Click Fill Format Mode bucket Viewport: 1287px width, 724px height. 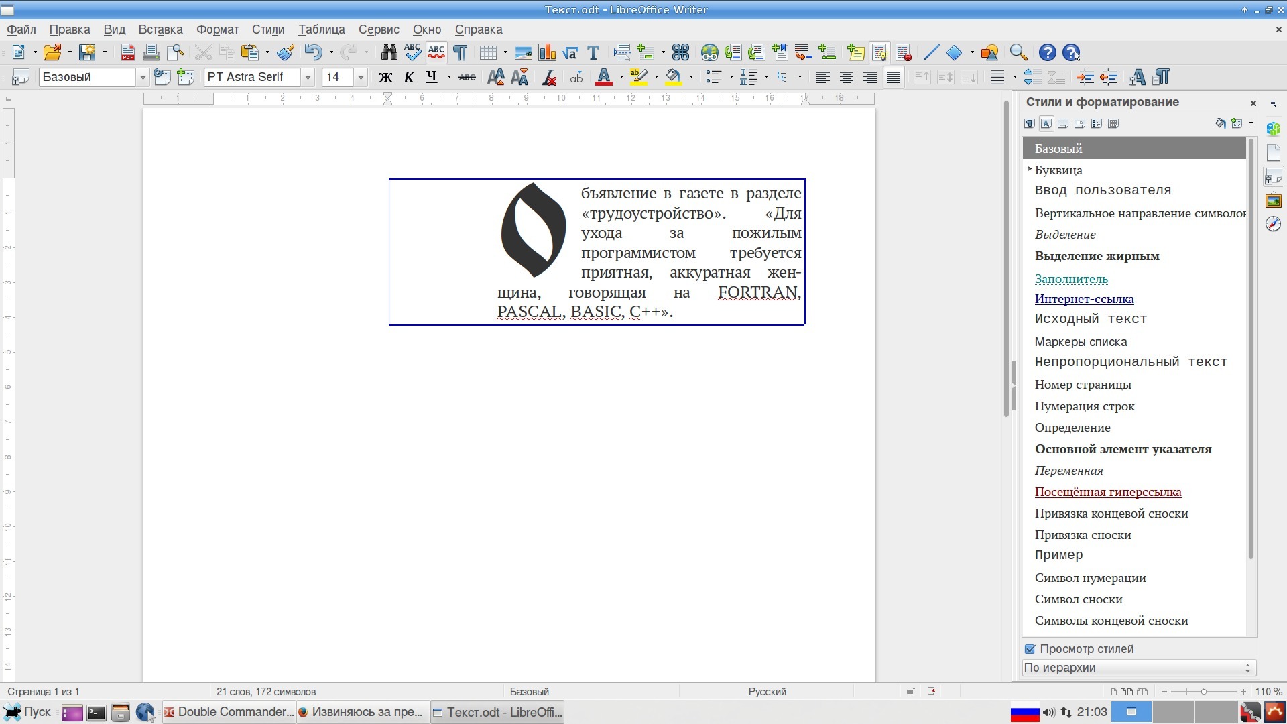(1220, 123)
